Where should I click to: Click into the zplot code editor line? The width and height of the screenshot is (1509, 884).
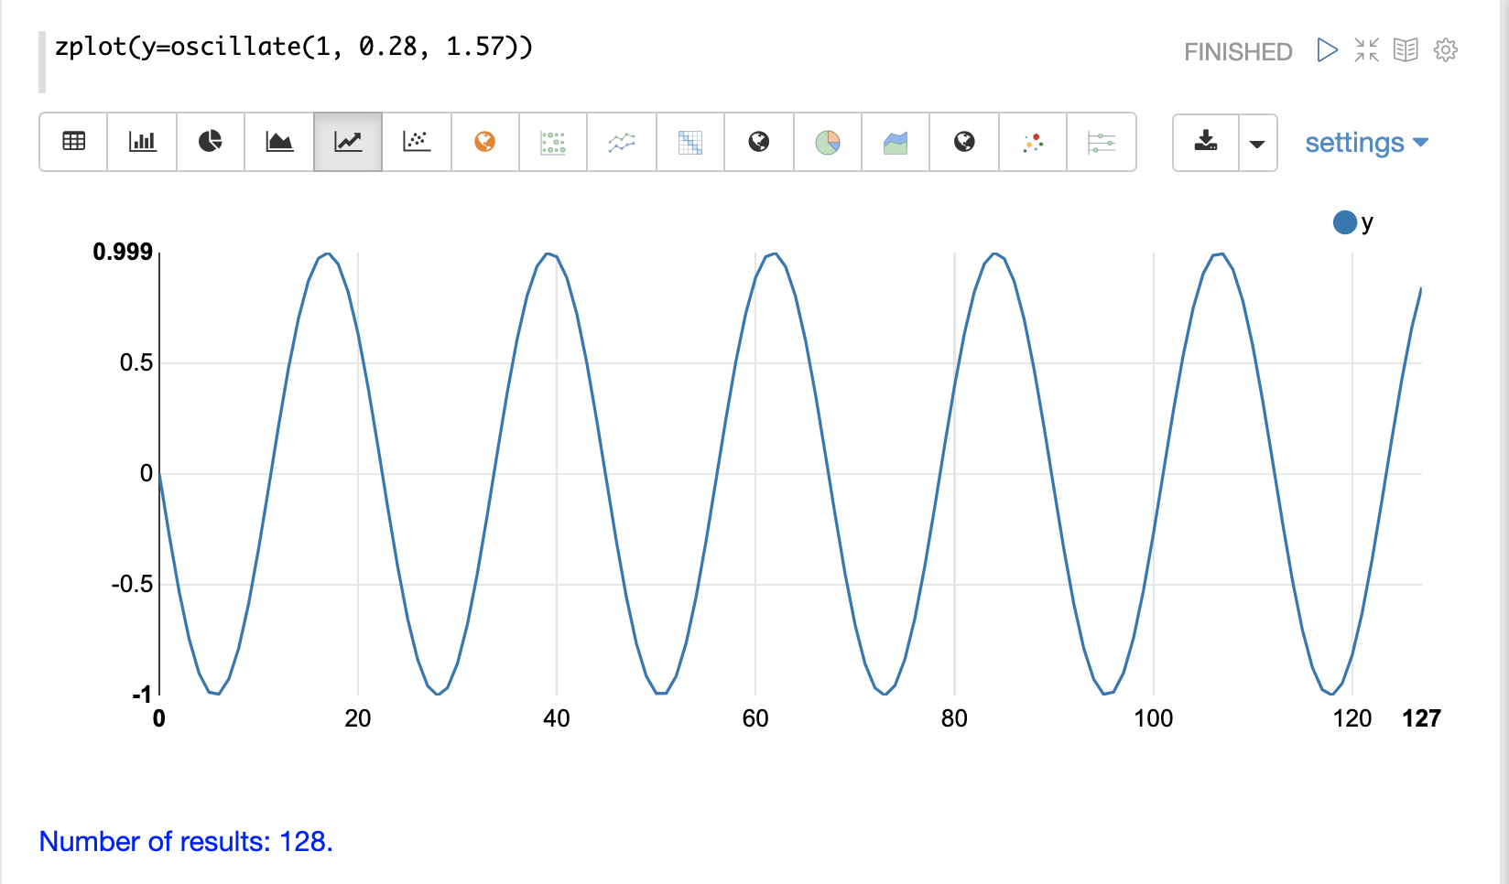coord(294,47)
